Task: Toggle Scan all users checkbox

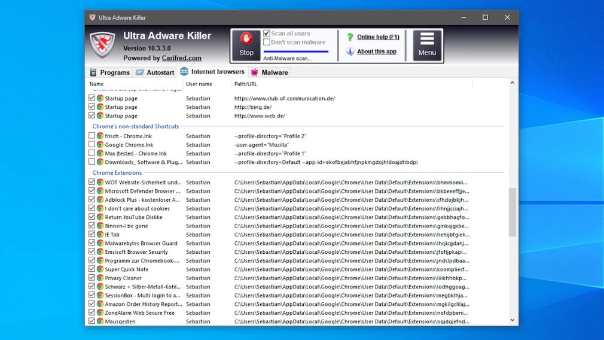Action: (267, 34)
